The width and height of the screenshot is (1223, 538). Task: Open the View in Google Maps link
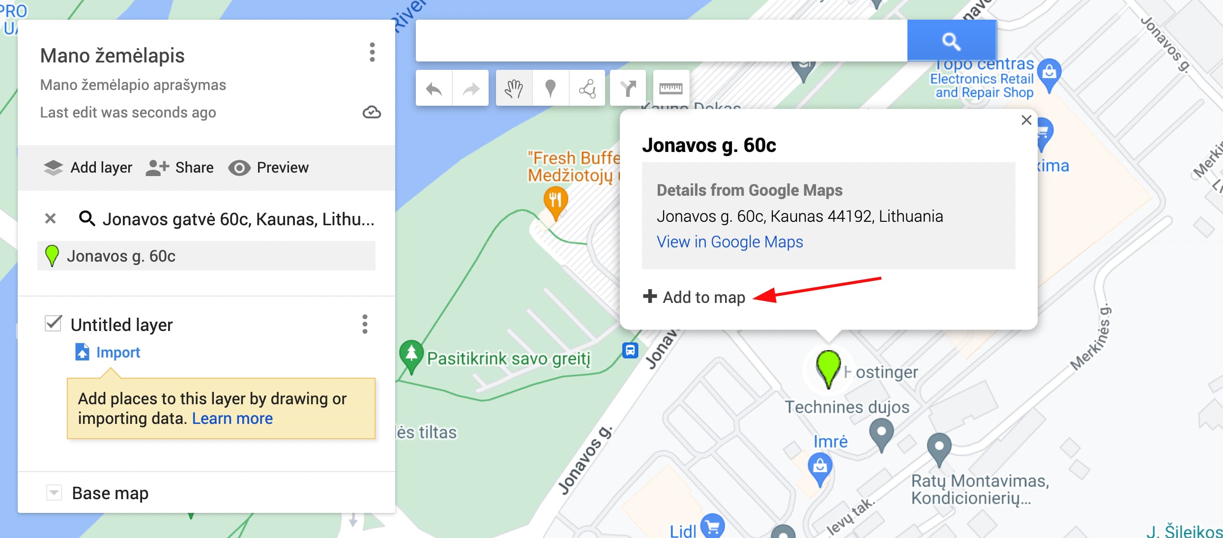click(730, 242)
